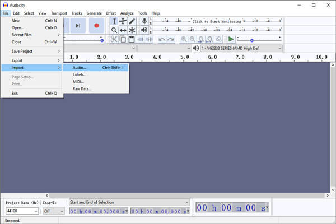Expand the Save Project submenu
336x224 pixels.
pos(32,51)
